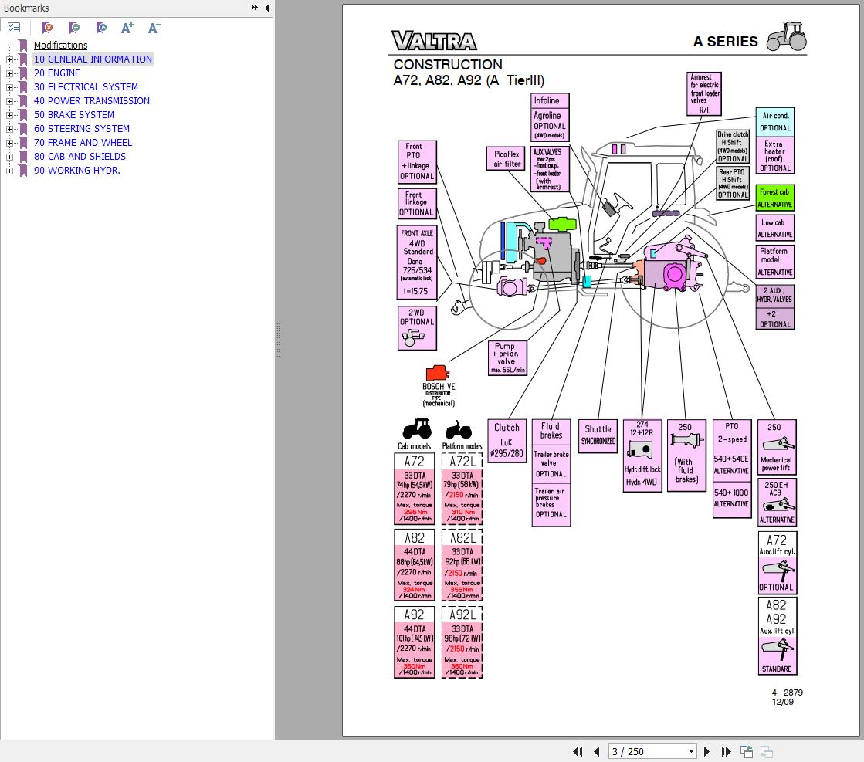The width and height of the screenshot is (864, 762).
Task: Click the PicoFlex air filter label
Action: pyautogui.click(x=506, y=159)
